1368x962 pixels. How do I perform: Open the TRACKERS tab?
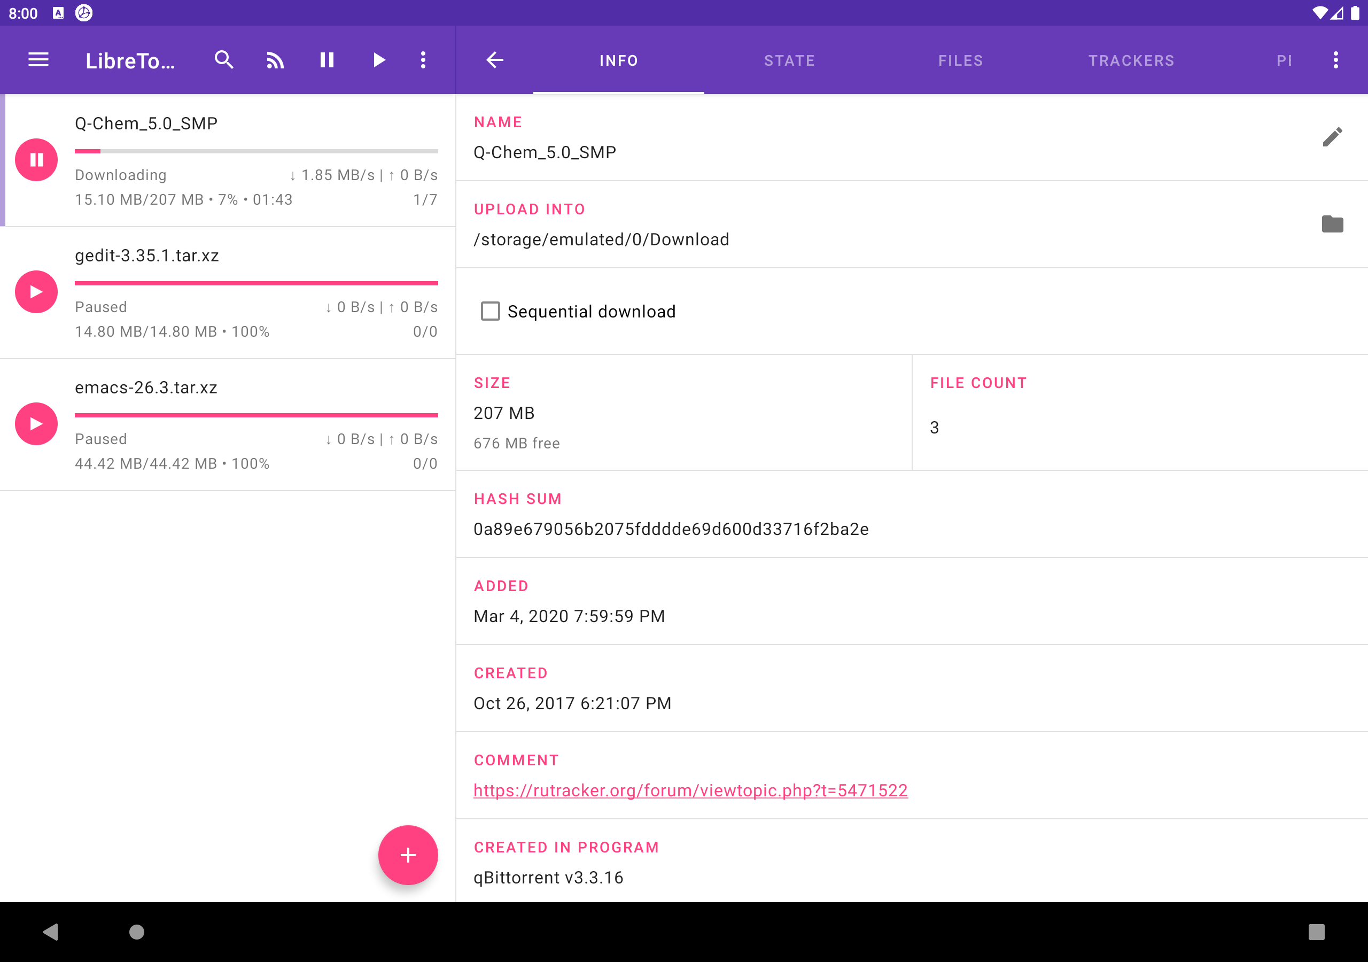click(1131, 60)
